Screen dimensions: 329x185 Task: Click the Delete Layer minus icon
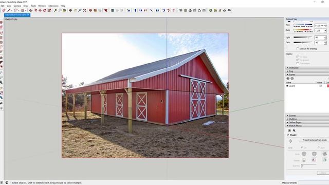(x=292, y=79)
